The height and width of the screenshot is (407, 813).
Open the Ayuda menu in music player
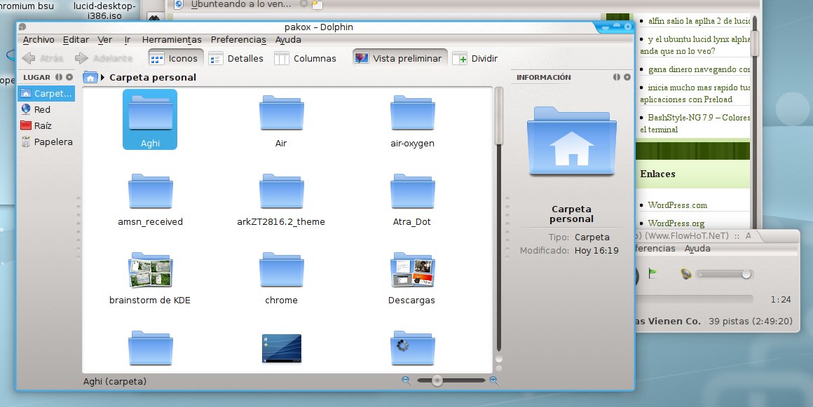pos(697,249)
